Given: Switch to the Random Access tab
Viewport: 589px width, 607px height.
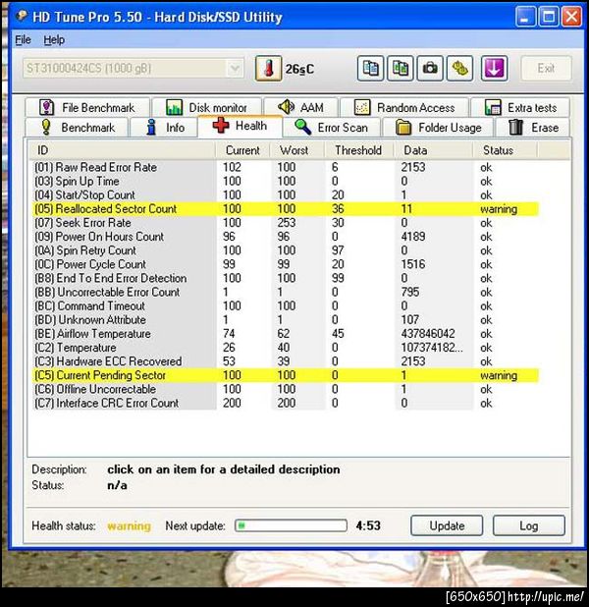Looking at the screenshot, I should pos(404,107).
